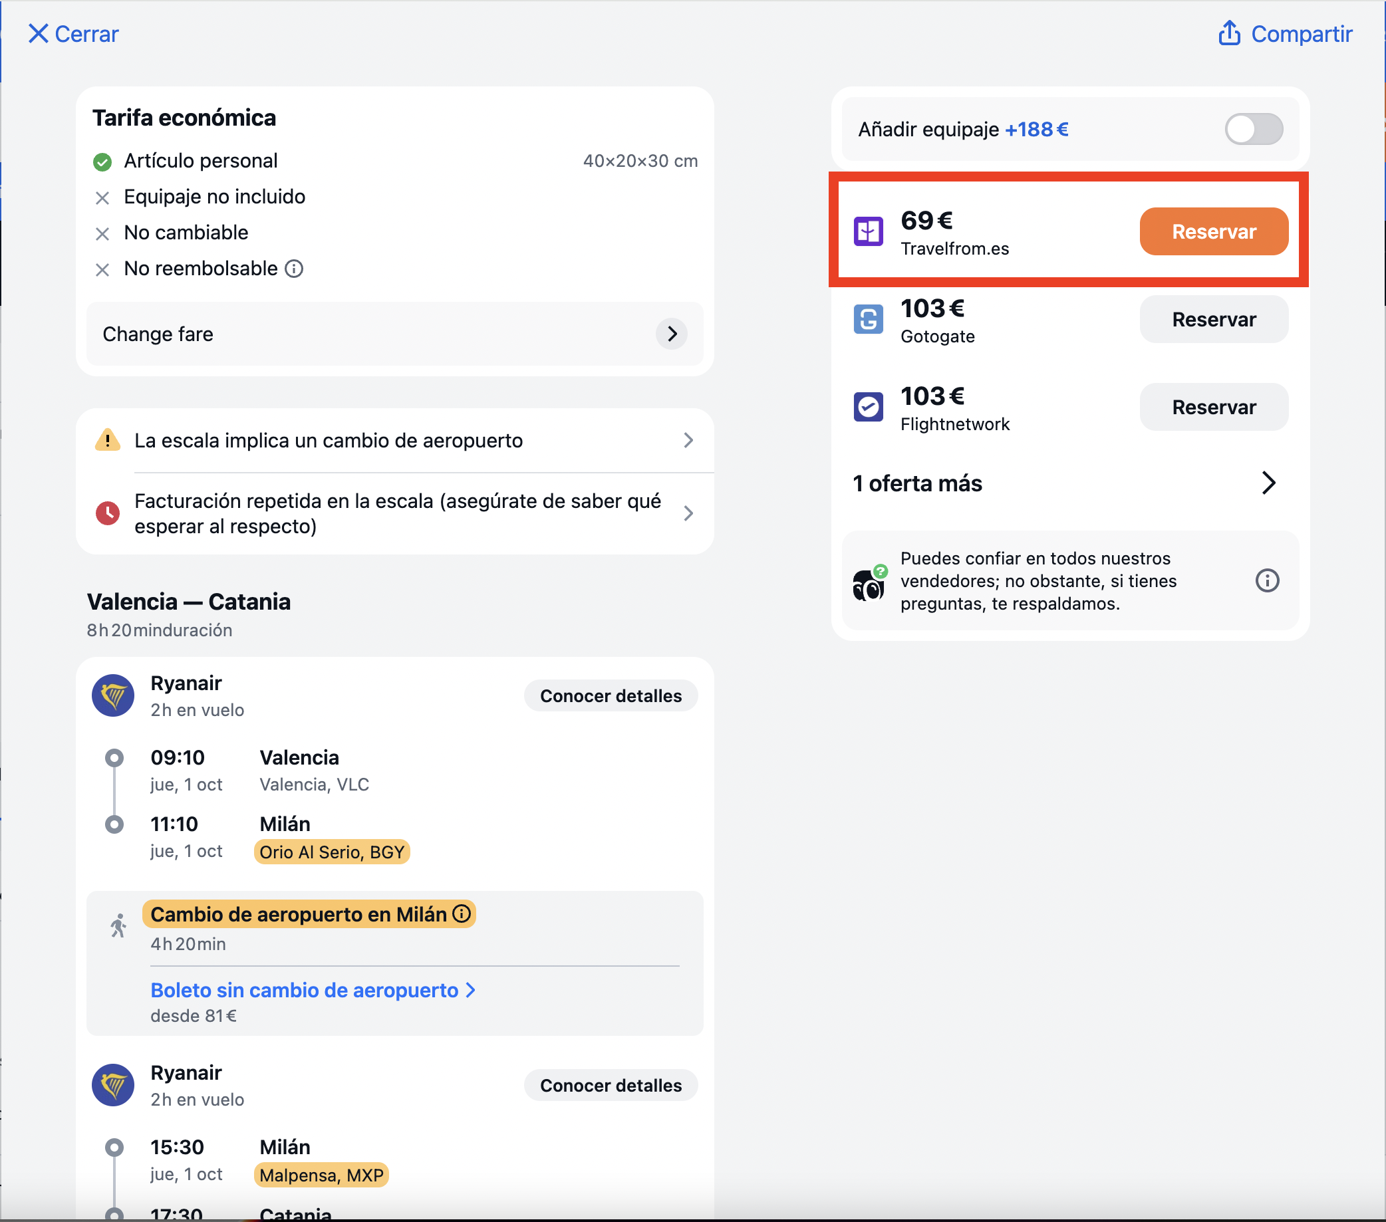The height and width of the screenshot is (1222, 1386).
Task: Click the owl mascot support icon
Action: (x=869, y=583)
